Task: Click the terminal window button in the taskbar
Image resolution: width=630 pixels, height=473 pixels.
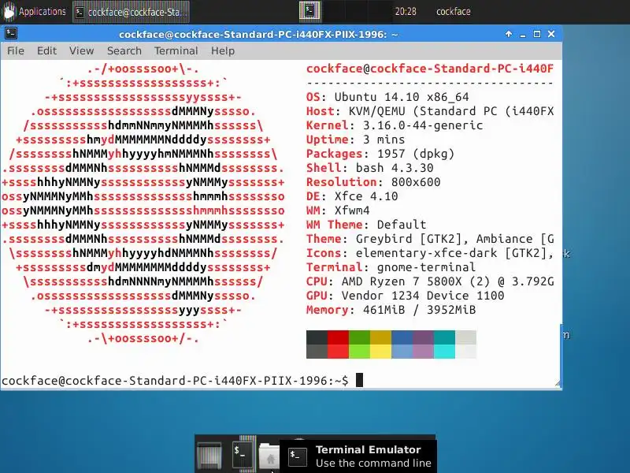Action: tap(131, 12)
